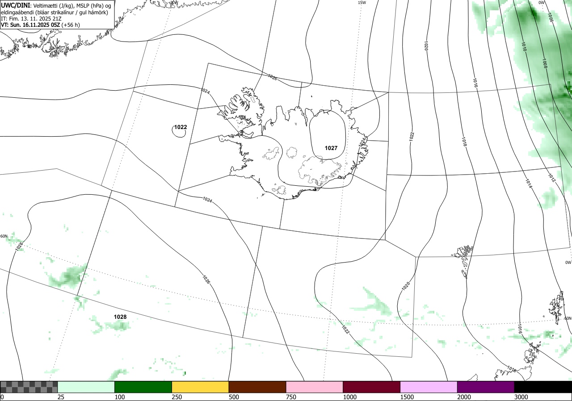Click the brown 500–750 legend swatch
This screenshot has height=401, width=572.
[x=257, y=387]
